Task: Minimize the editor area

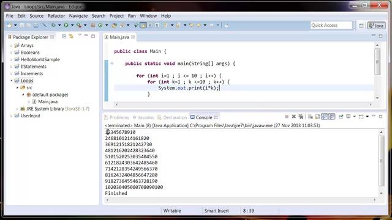Action: coord(374,35)
